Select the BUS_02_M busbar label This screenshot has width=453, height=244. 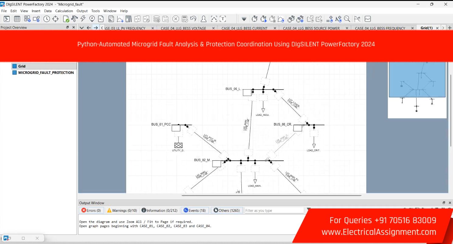click(x=202, y=160)
